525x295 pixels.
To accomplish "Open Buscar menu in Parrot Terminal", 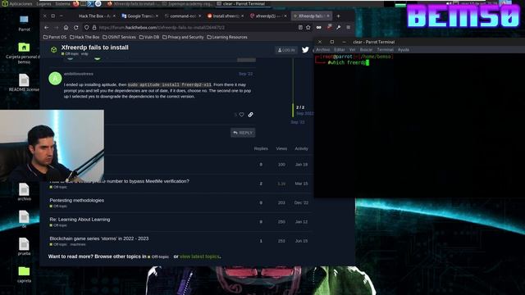I will click(366, 49).
